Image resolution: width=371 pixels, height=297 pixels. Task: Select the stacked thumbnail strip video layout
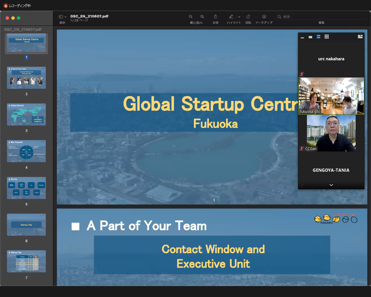click(319, 37)
